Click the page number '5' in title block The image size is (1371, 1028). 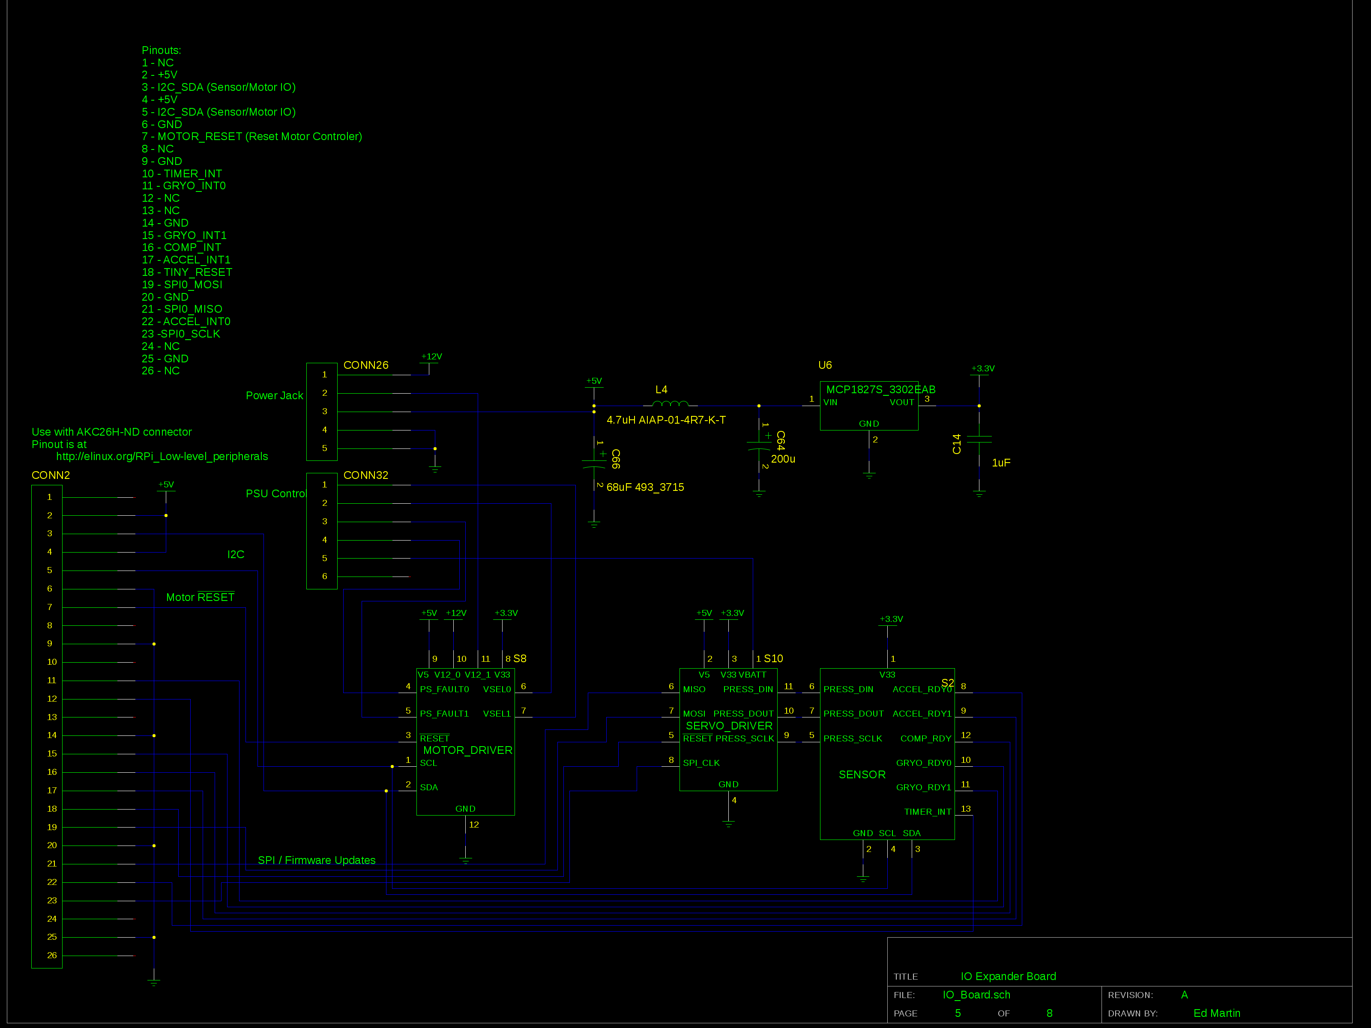[x=958, y=1013]
